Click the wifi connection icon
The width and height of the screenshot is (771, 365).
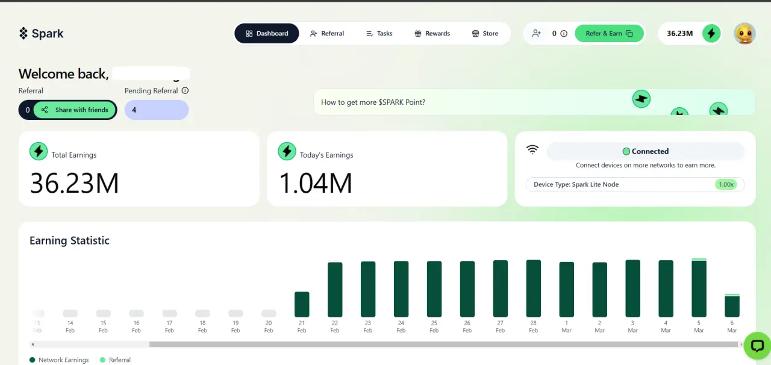click(x=532, y=149)
